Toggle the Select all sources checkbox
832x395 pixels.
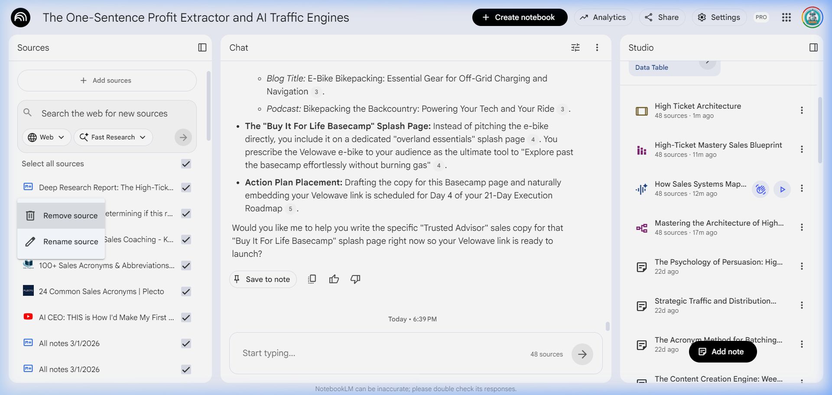[x=186, y=164]
